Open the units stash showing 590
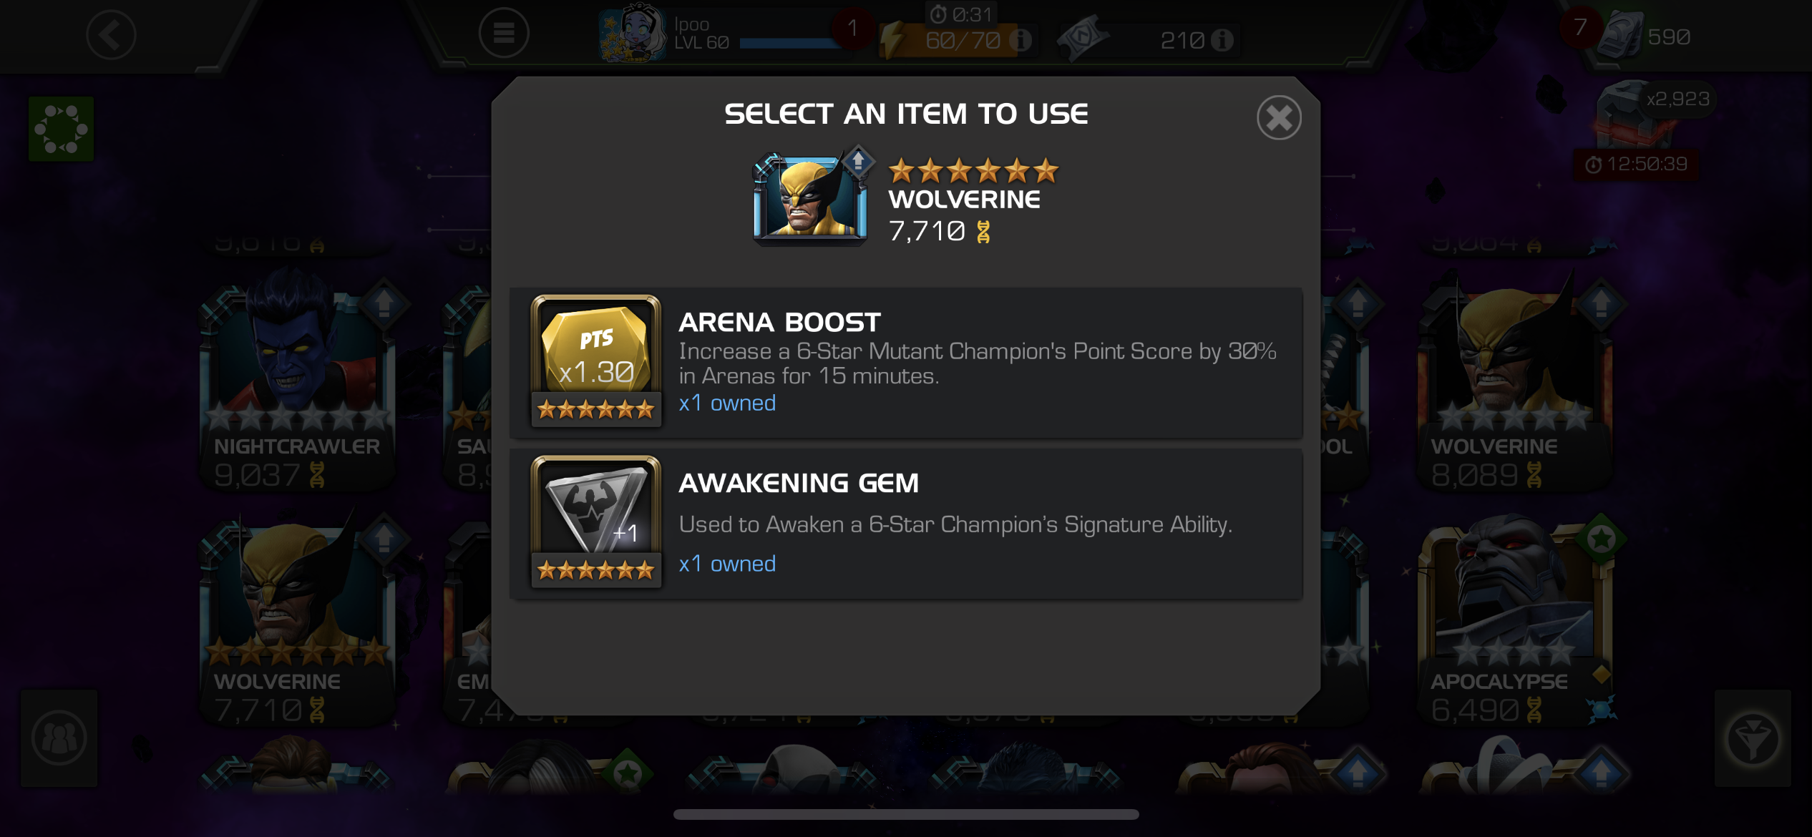 click(x=1645, y=36)
